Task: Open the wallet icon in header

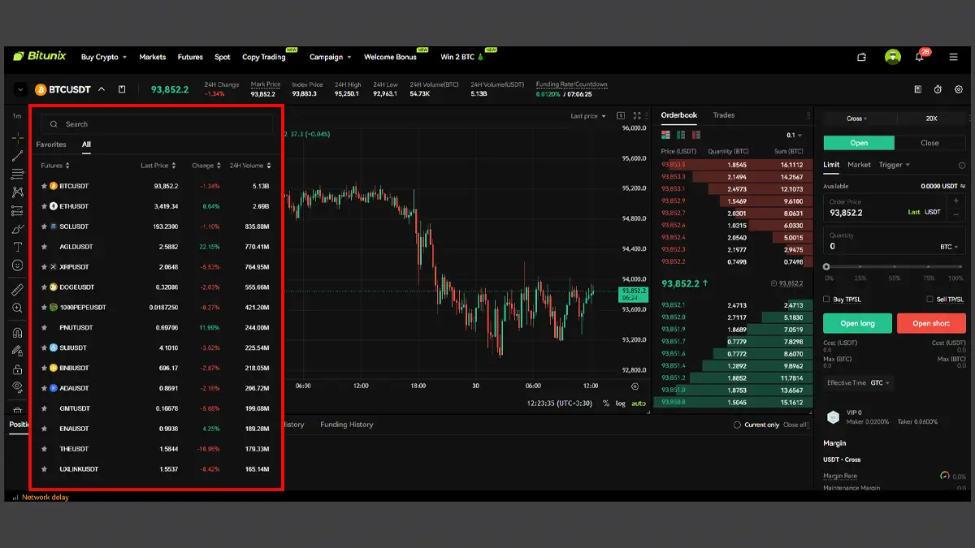Action: click(862, 57)
